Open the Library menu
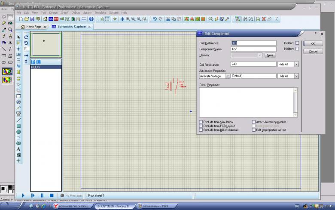335x210 pixels. (87, 12)
